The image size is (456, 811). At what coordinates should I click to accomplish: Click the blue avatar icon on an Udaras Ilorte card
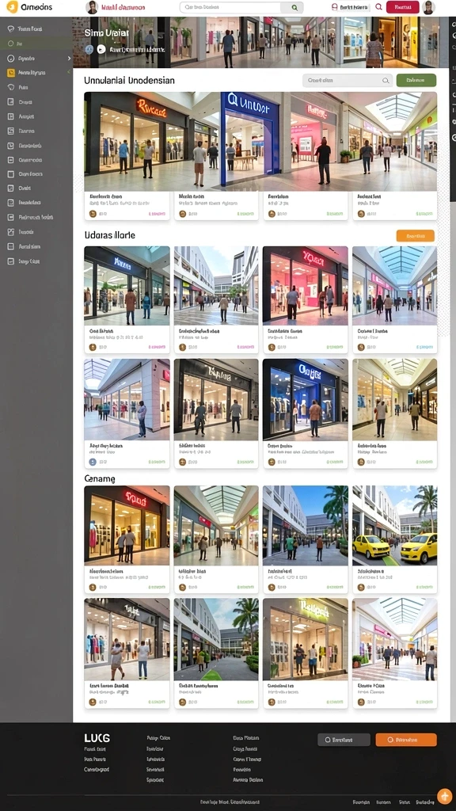93,462
